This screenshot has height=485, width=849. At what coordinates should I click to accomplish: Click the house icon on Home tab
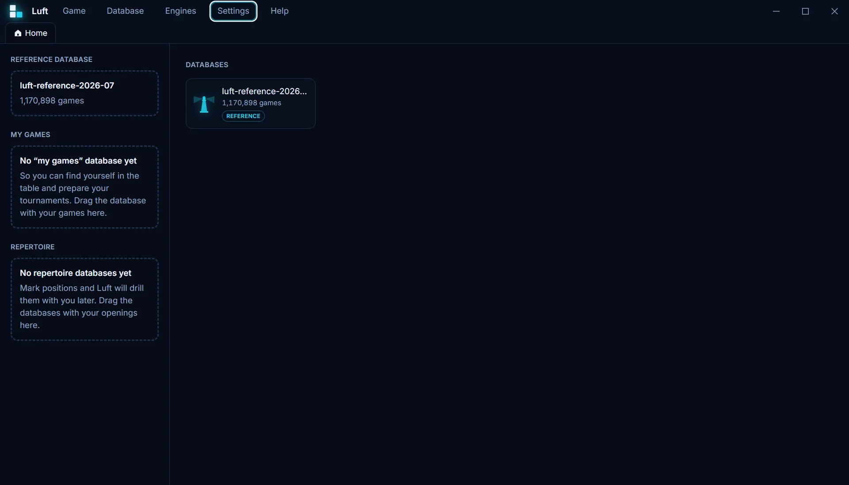pyautogui.click(x=18, y=33)
